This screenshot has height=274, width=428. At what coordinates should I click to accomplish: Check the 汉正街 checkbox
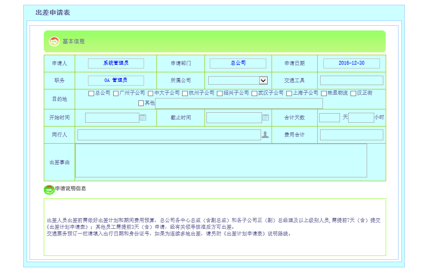click(353, 93)
